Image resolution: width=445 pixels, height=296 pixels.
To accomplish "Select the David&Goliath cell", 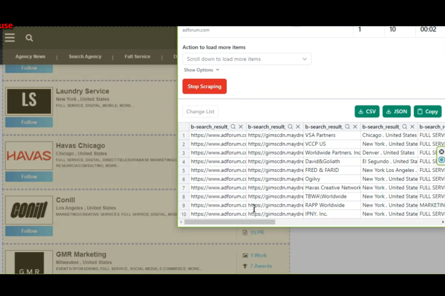I will coord(332,162).
